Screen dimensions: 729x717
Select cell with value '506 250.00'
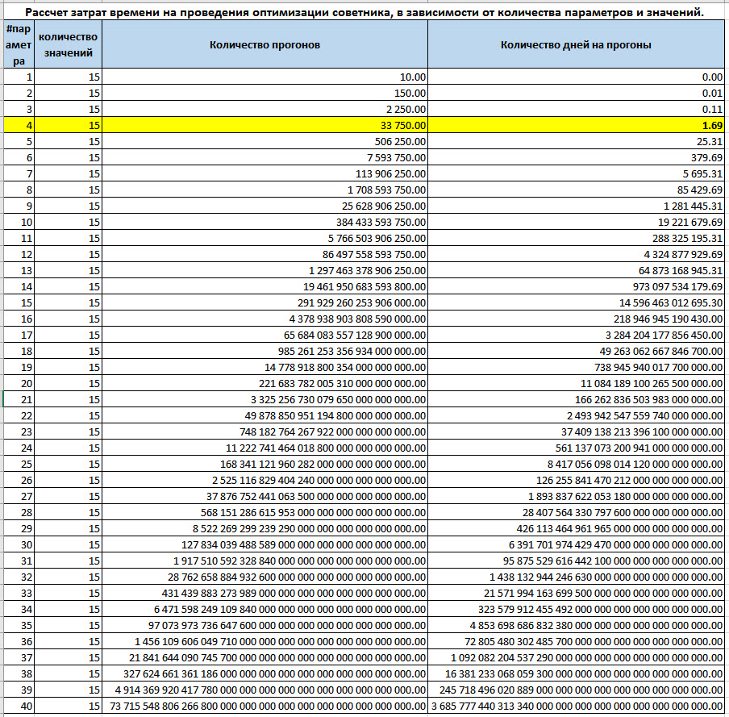tap(265, 141)
